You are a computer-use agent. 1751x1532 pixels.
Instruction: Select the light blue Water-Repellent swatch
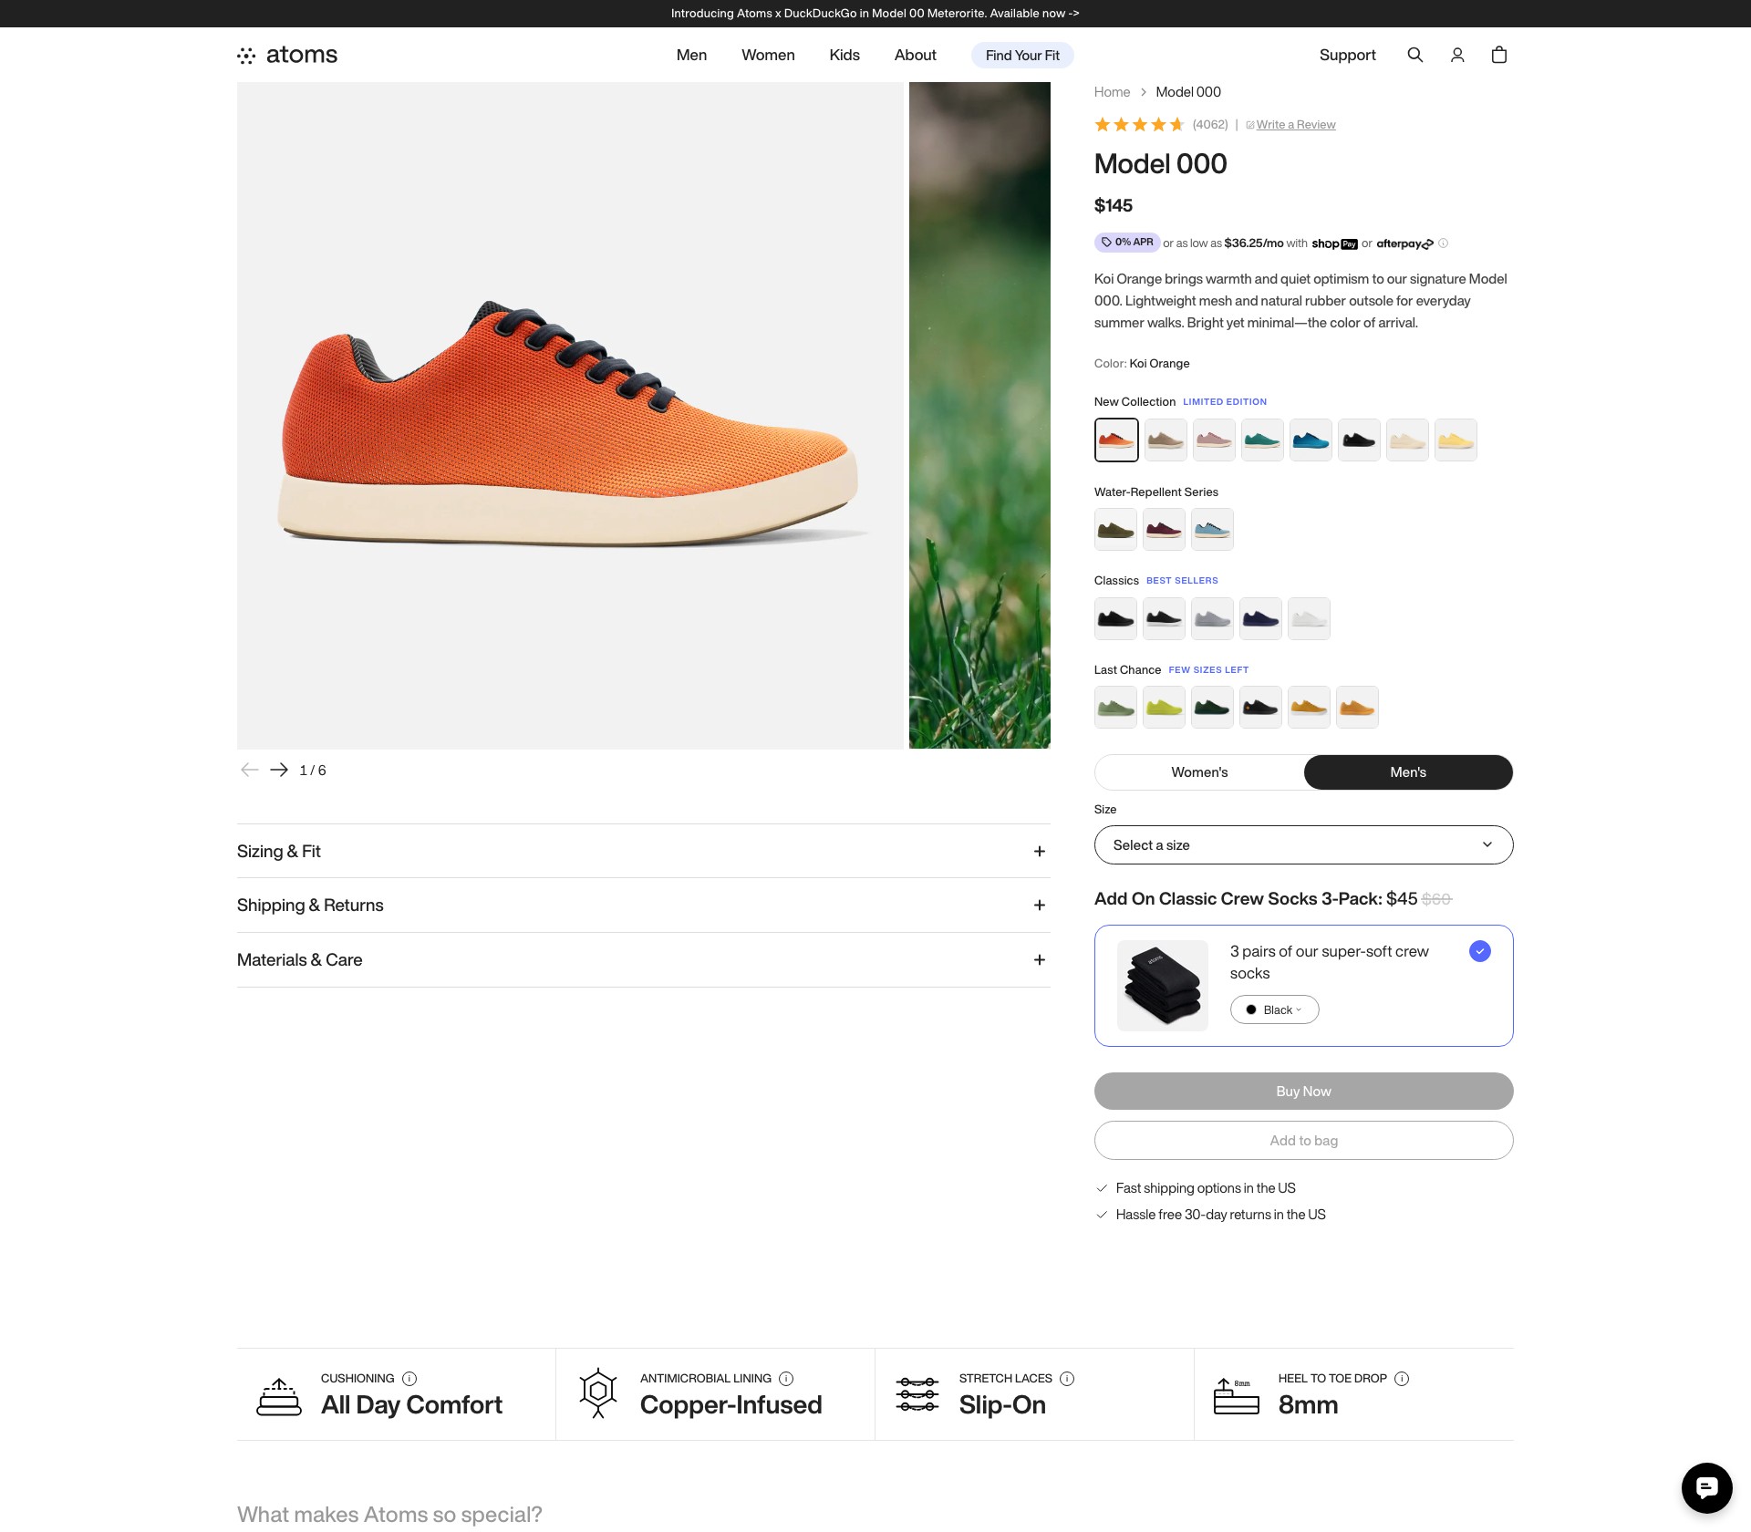coord(1212,529)
